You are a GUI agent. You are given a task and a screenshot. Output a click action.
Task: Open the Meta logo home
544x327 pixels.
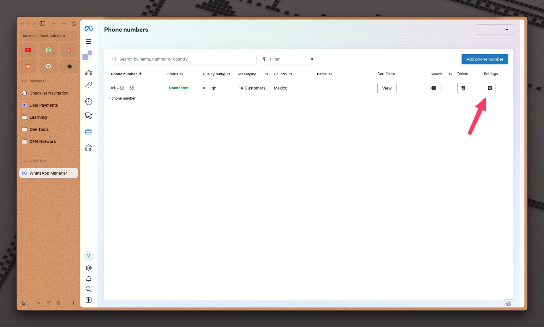click(x=89, y=28)
